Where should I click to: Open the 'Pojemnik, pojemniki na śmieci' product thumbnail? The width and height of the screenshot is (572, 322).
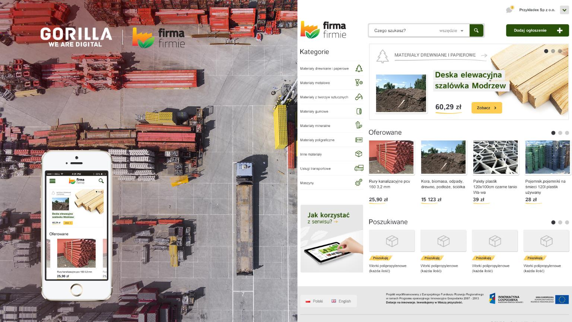click(548, 157)
